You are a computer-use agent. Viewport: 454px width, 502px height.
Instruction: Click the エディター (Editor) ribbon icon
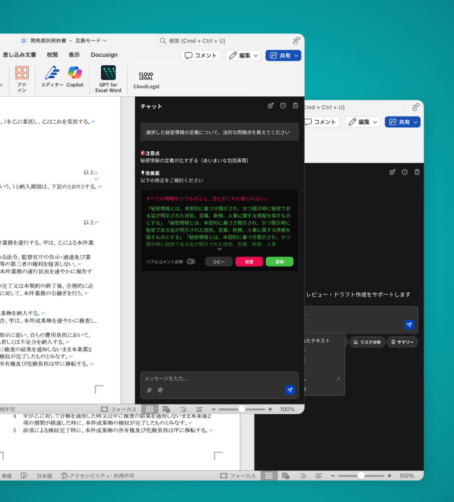[x=52, y=76]
